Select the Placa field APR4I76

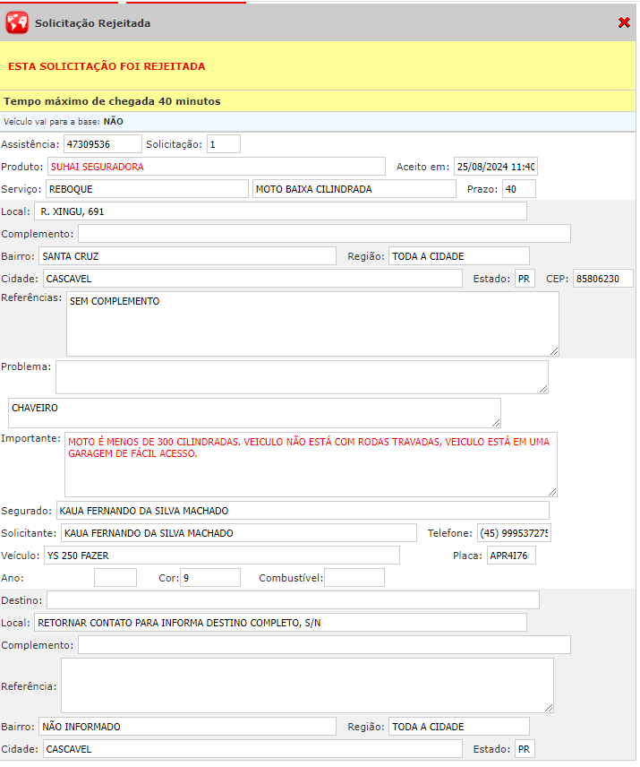pyautogui.click(x=511, y=556)
